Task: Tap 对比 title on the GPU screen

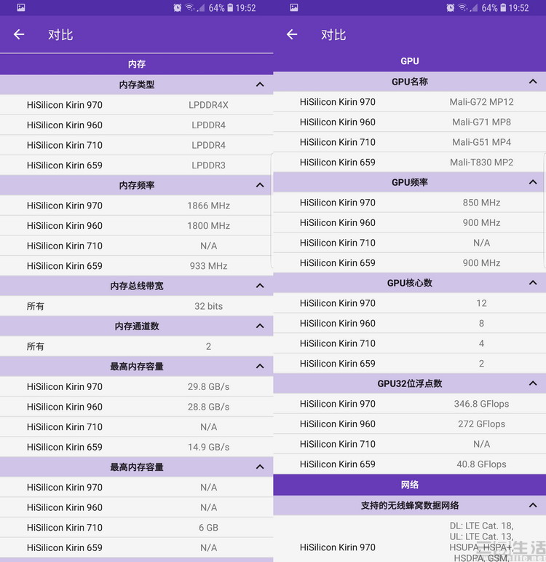Action: click(333, 35)
